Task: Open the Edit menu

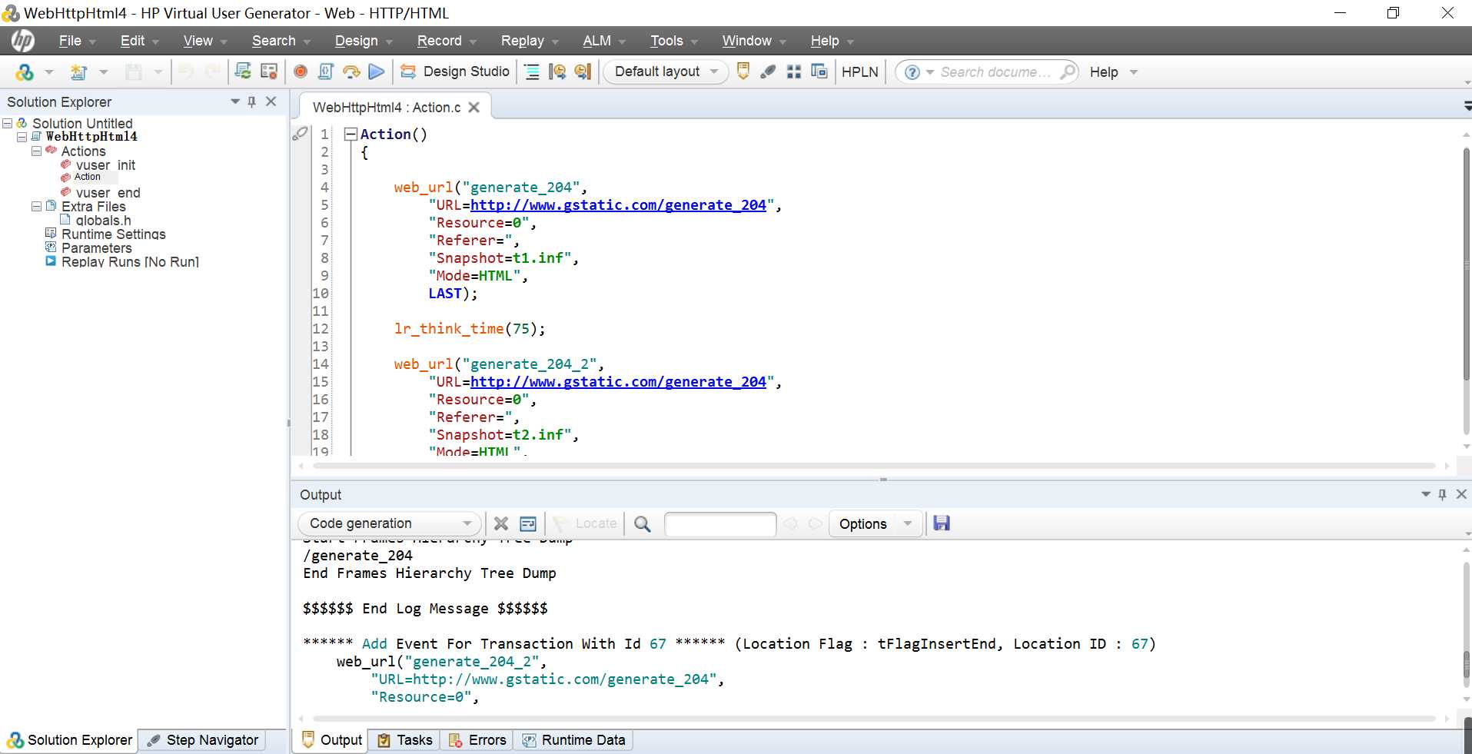Action: point(139,41)
